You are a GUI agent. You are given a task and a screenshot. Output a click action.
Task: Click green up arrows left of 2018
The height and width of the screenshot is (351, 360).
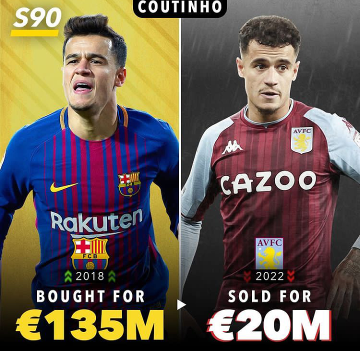tap(68, 276)
